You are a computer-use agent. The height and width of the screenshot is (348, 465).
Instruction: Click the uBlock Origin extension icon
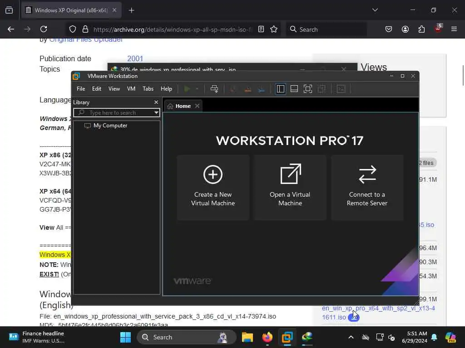tap(438, 29)
